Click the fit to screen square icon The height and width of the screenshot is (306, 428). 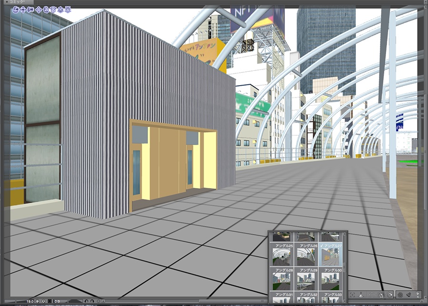click(49, 301)
